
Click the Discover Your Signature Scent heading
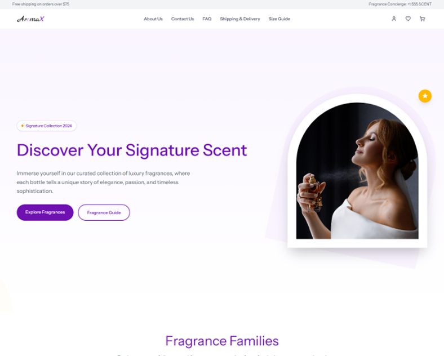point(132,150)
